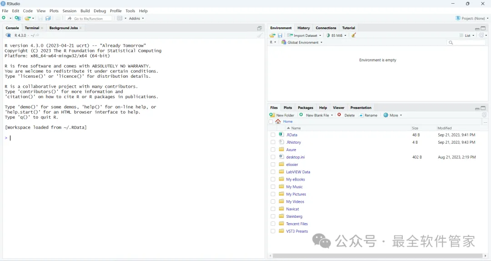Click the Delete button in Files pane
Screen dimensions: 491x261
346,115
